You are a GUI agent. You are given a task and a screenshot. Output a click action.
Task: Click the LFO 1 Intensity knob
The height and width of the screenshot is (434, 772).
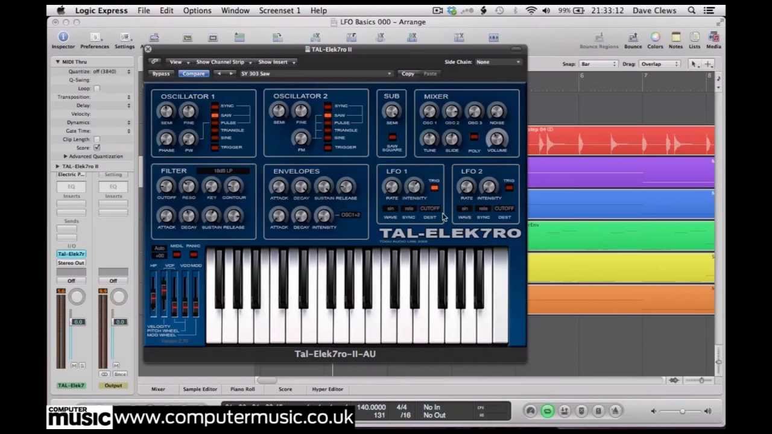coord(414,186)
